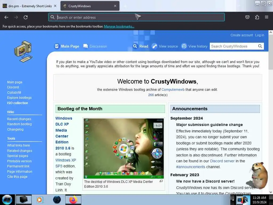Image resolution: width=273 pixels, height=205 pixels.
Task: Open Random bootleg sidebar link
Action: click(19, 124)
